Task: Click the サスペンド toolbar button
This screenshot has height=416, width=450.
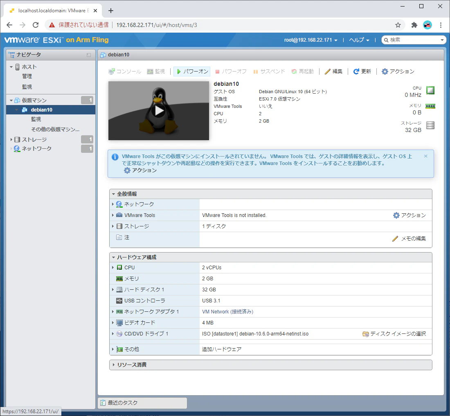Action: [x=269, y=72]
